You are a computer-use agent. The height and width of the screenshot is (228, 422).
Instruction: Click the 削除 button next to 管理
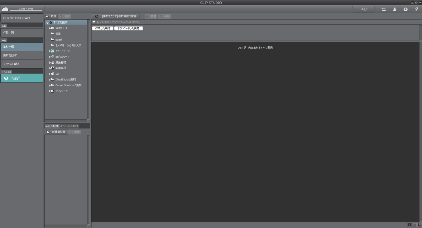pos(165,16)
